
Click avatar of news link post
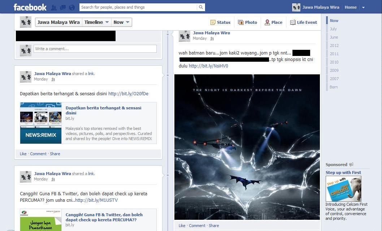coord(26,77)
